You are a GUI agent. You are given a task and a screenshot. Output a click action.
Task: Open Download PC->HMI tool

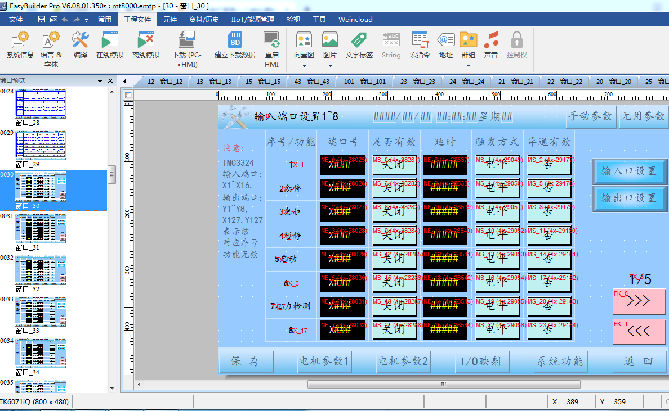tap(186, 48)
